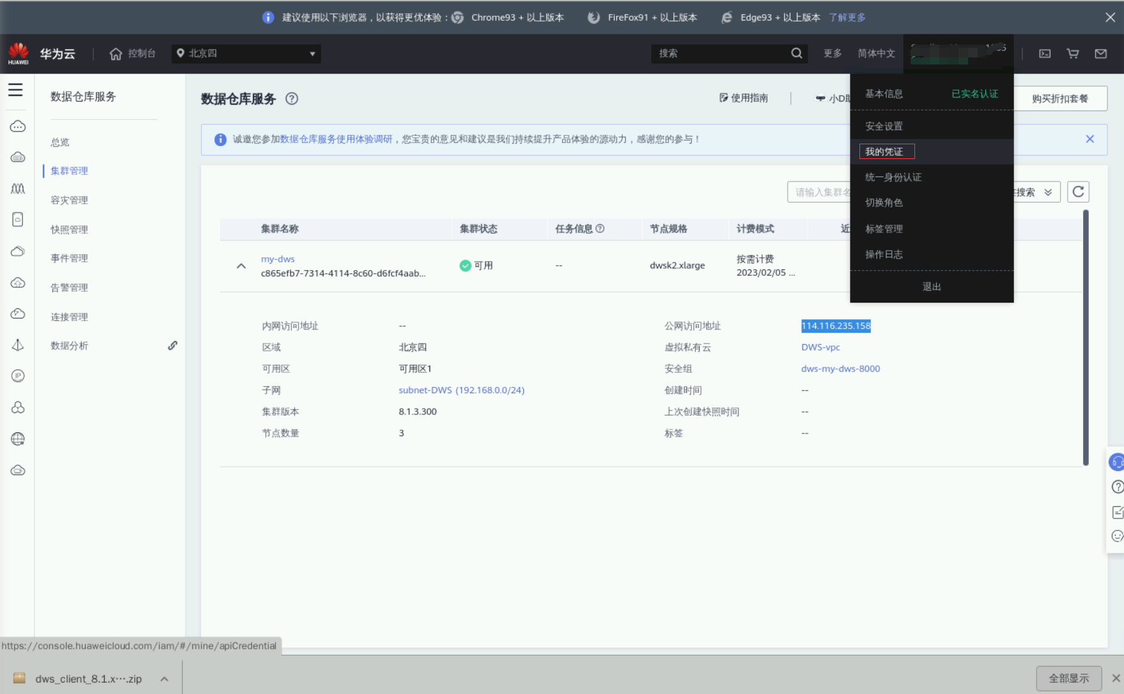This screenshot has height=694, width=1124.
Task: Open the dws_client zip download options chevron
Action: click(164, 679)
